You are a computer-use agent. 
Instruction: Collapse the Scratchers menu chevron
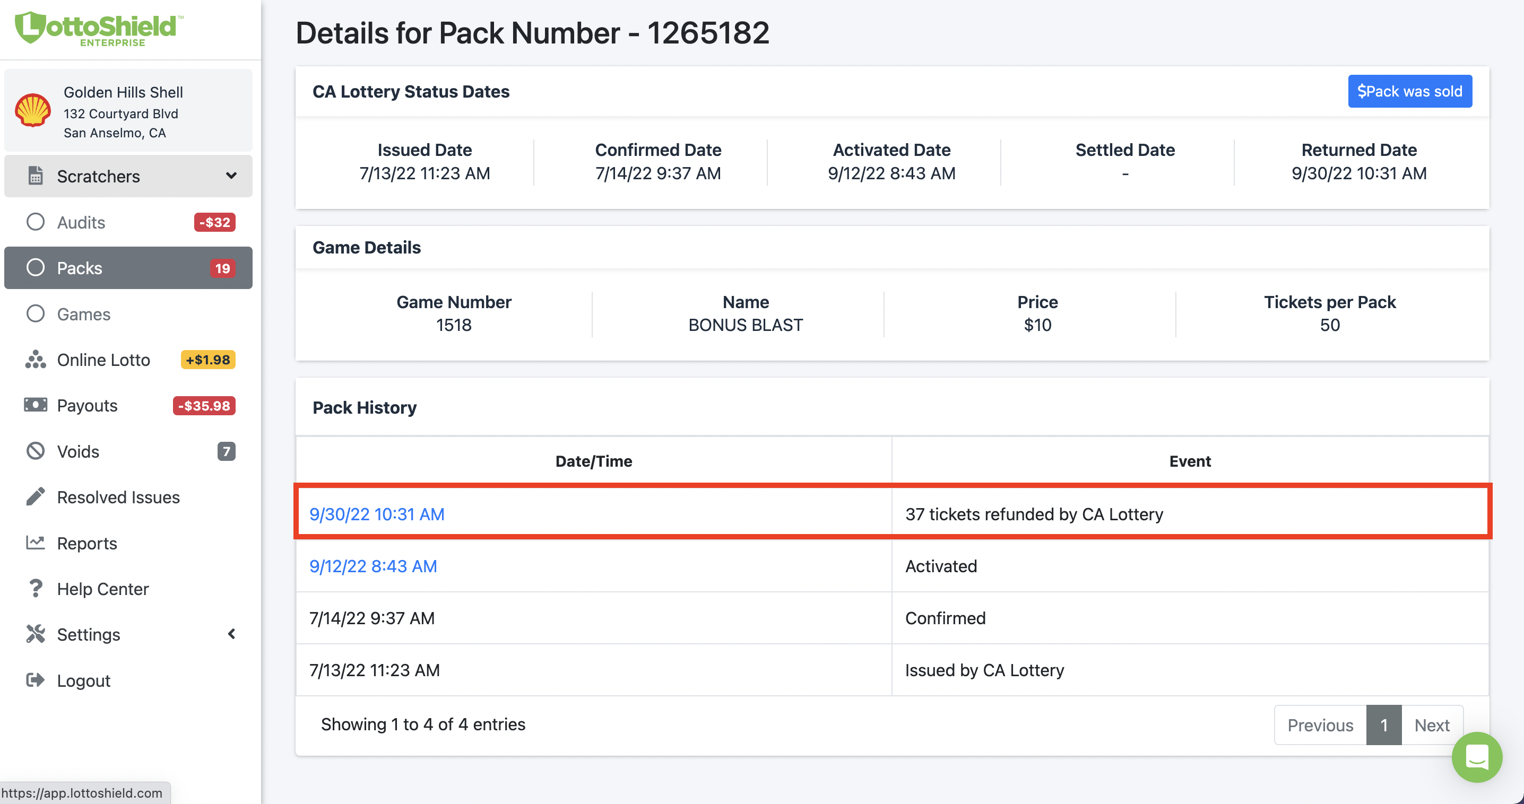(x=231, y=176)
